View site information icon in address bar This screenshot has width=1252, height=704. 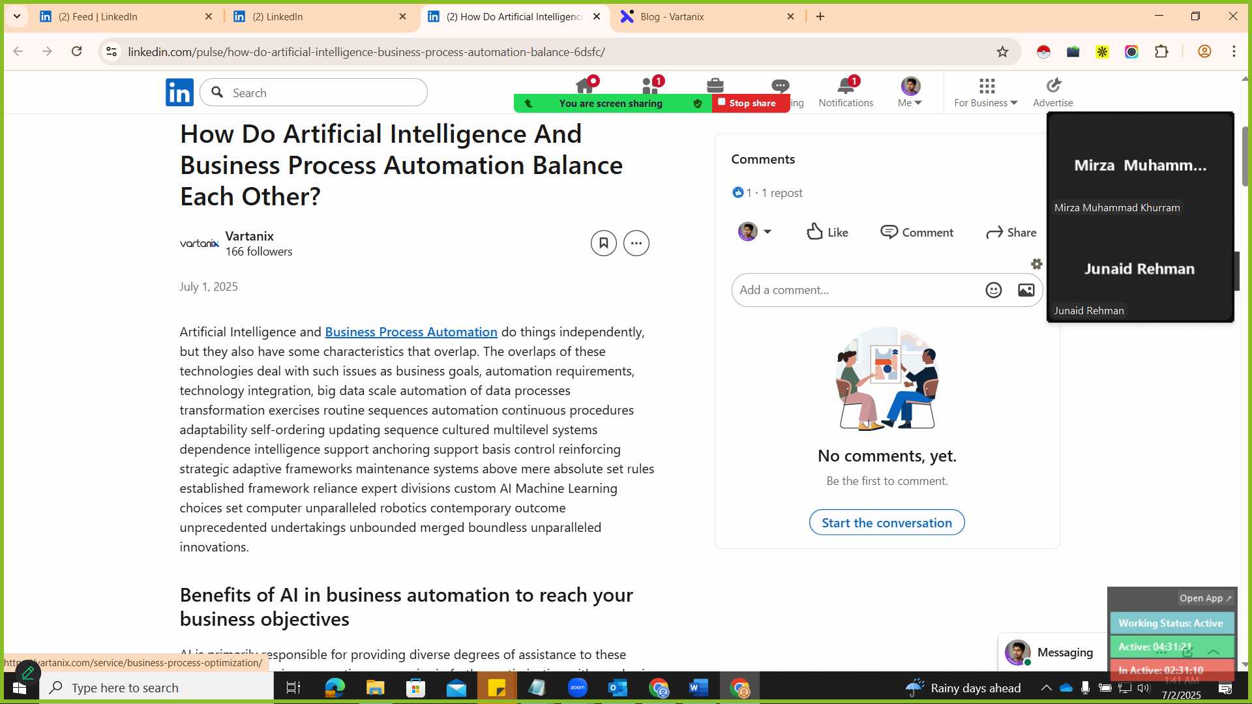tap(112, 51)
